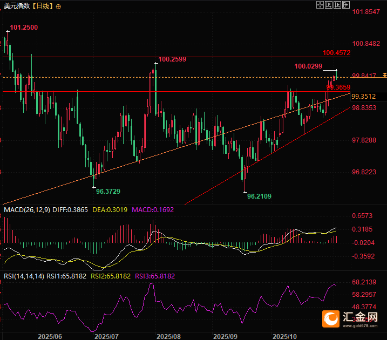Click the export chart icon
This screenshot has height=340, width=387.
click(x=347, y=5)
